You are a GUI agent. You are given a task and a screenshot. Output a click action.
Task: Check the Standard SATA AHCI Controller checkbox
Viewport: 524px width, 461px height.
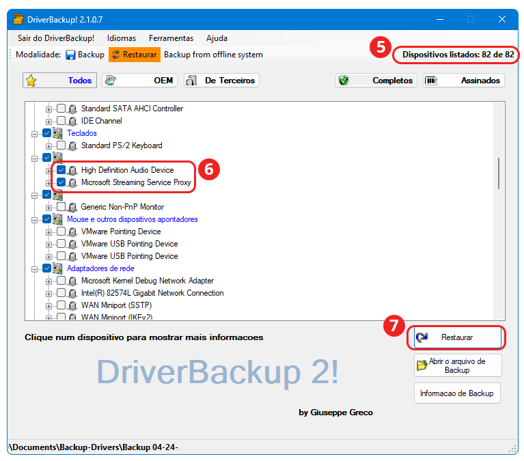click(x=61, y=108)
